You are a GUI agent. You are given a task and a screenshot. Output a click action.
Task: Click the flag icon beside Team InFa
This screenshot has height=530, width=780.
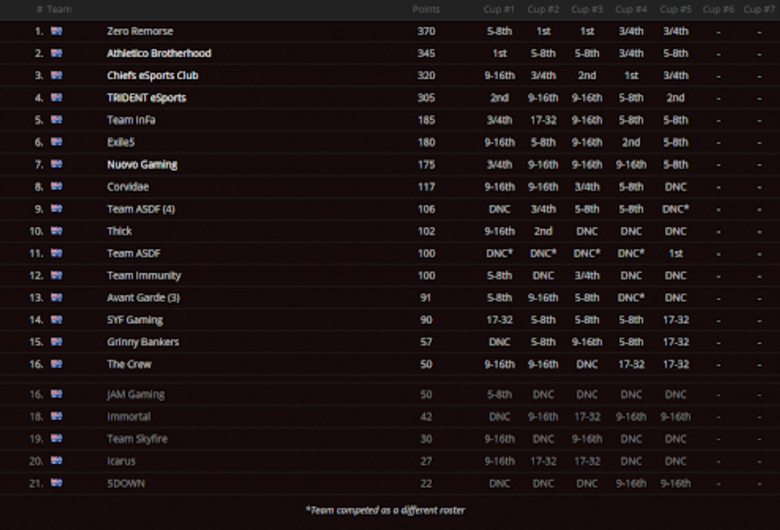57,120
